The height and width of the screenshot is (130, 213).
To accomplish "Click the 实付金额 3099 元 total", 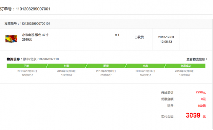I will pyautogui.click(x=196, y=115).
